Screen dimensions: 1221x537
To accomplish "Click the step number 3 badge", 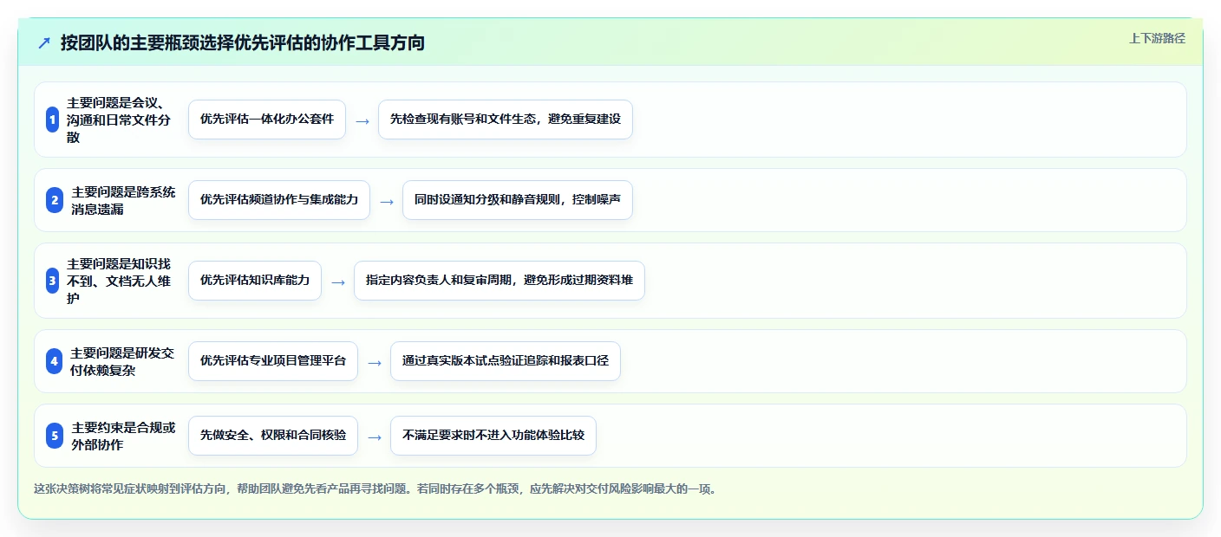I will click(x=52, y=281).
